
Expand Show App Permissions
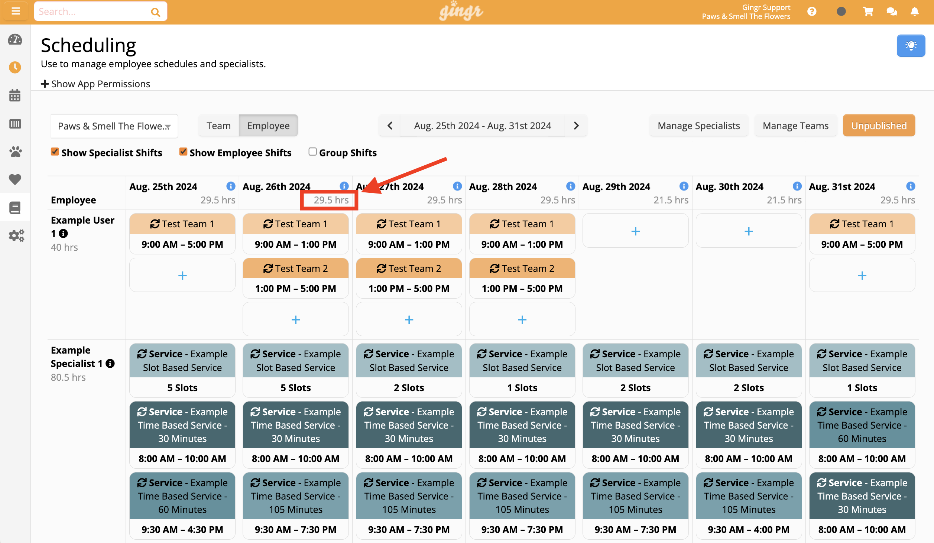95,84
